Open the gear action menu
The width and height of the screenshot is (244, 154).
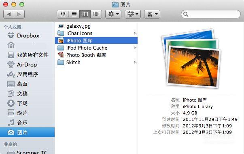coord(113,14)
